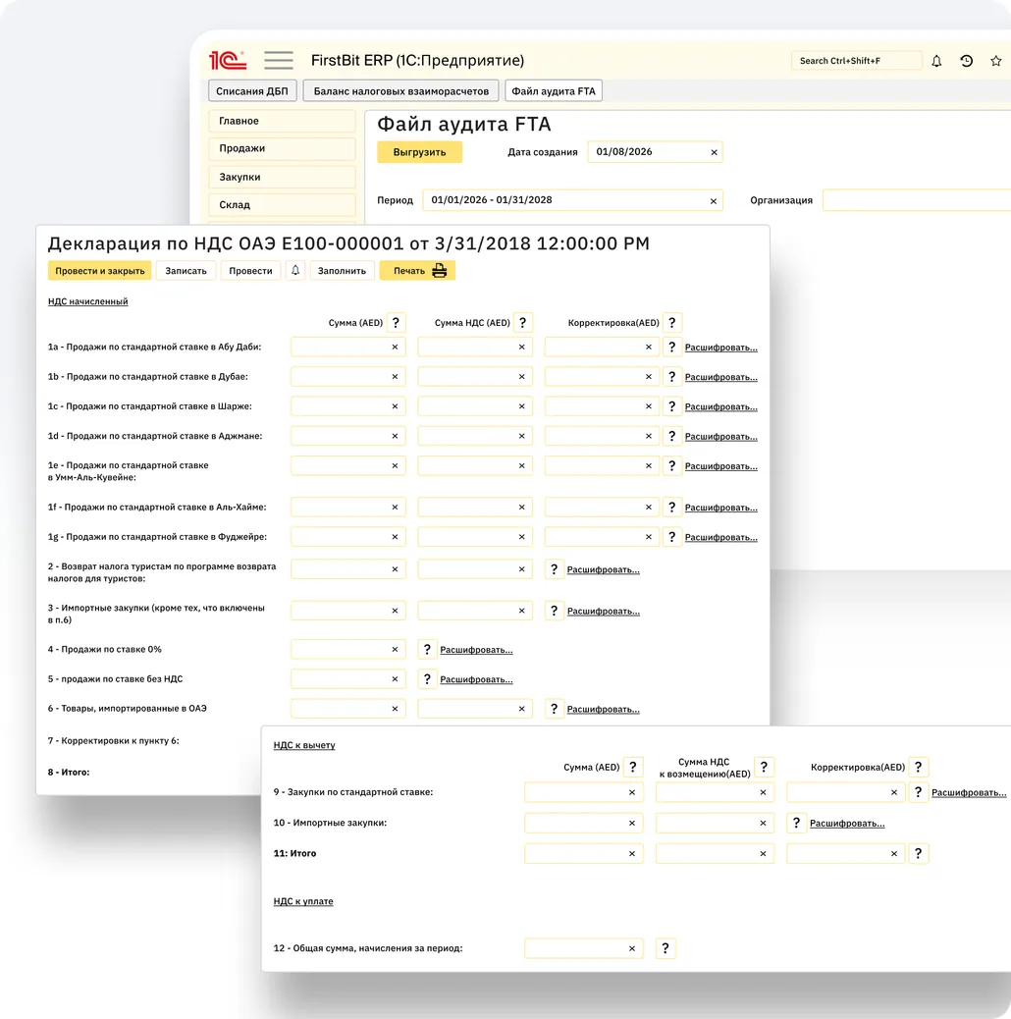Clear Сумма field for row 1b Дубай

[x=396, y=377]
